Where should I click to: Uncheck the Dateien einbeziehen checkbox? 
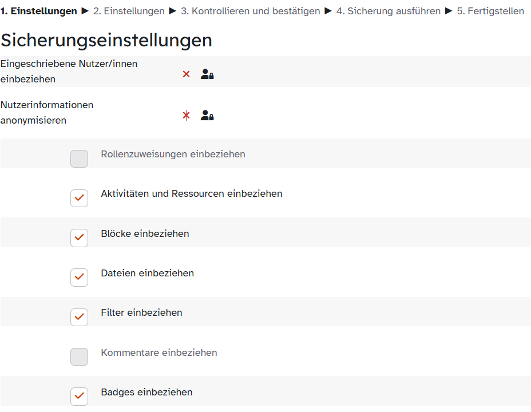tap(79, 277)
